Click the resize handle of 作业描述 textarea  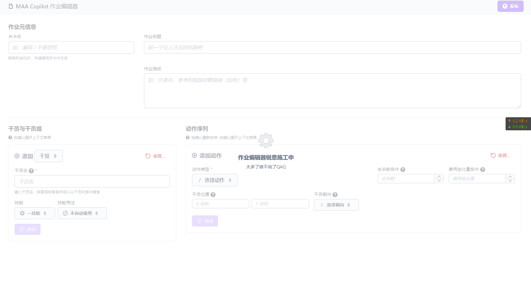point(519,106)
